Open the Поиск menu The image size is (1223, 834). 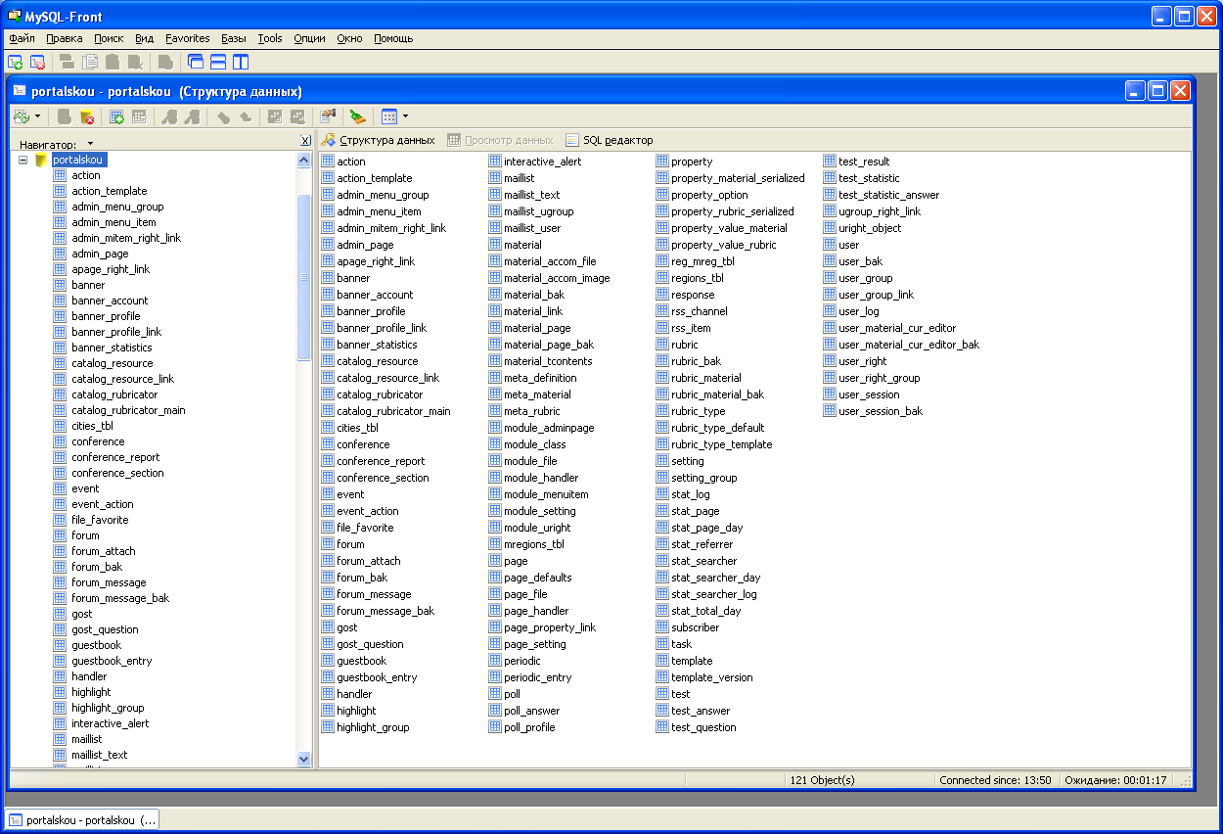click(x=109, y=38)
